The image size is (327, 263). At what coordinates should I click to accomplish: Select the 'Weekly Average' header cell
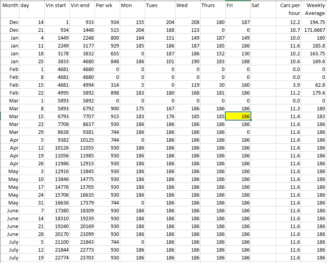coord(315,9)
